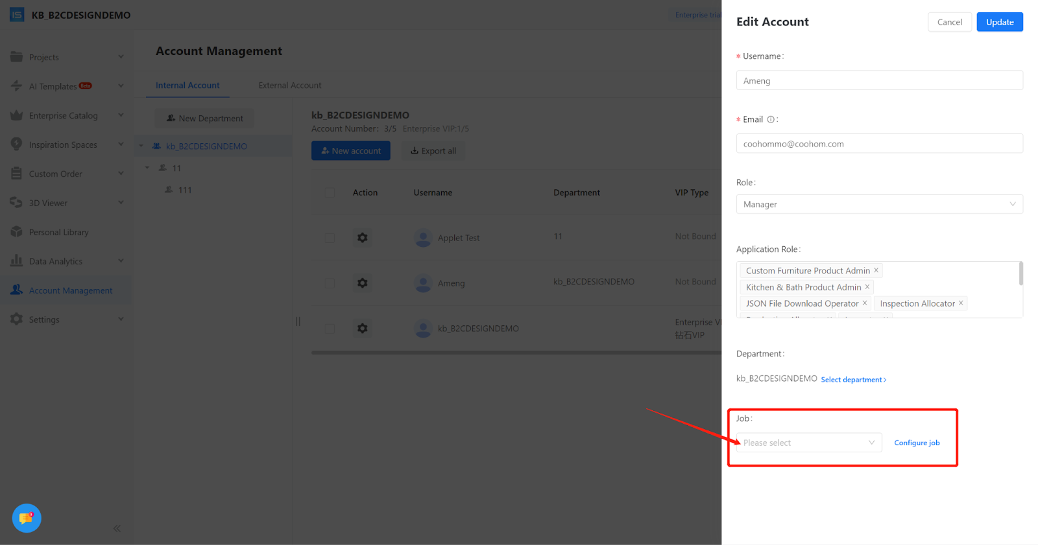Check the Applet Test row checkbox
The height and width of the screenshot is (545, 1038).
tap(330, 238)
